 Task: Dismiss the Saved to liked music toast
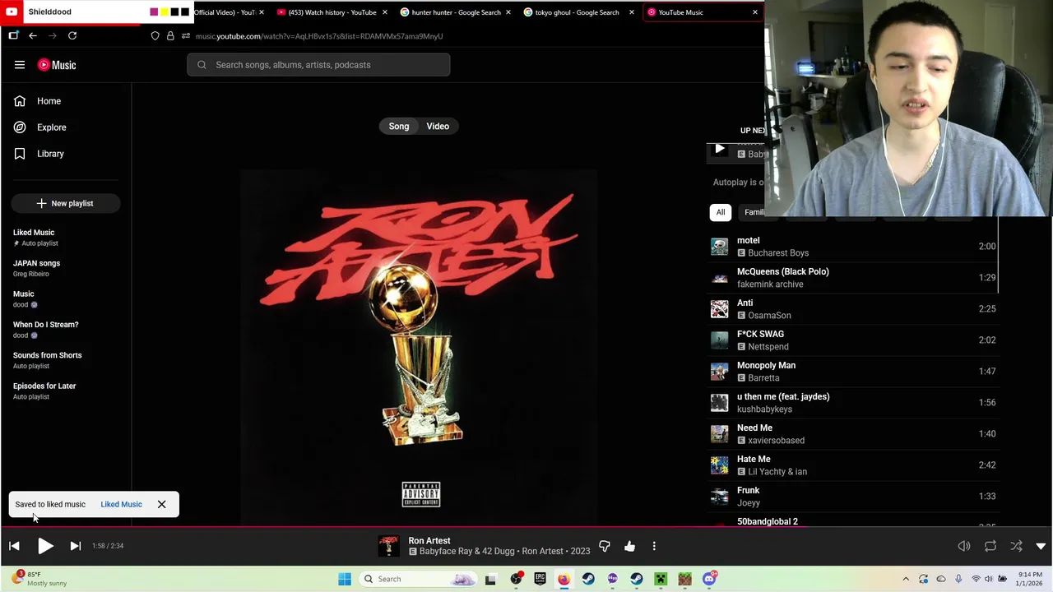(x=161, y=504)
